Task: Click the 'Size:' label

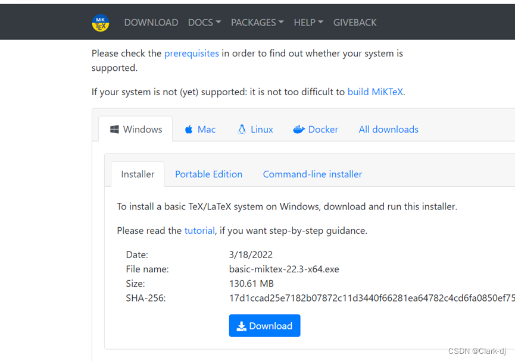Action: 135,284
